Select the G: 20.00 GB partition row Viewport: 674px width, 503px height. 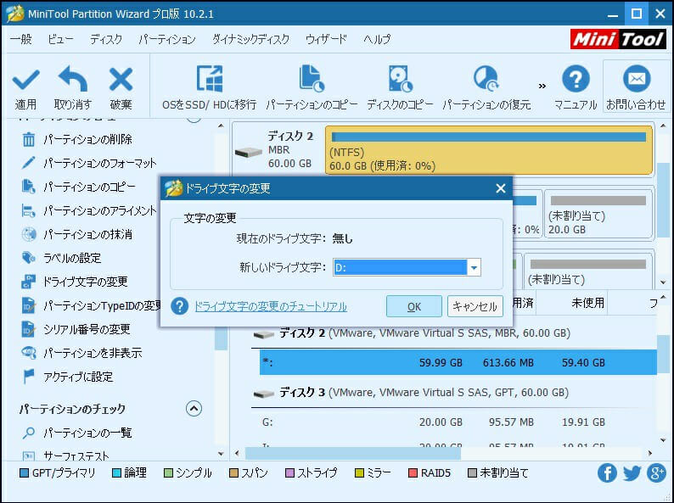click(x=458, y=422)
